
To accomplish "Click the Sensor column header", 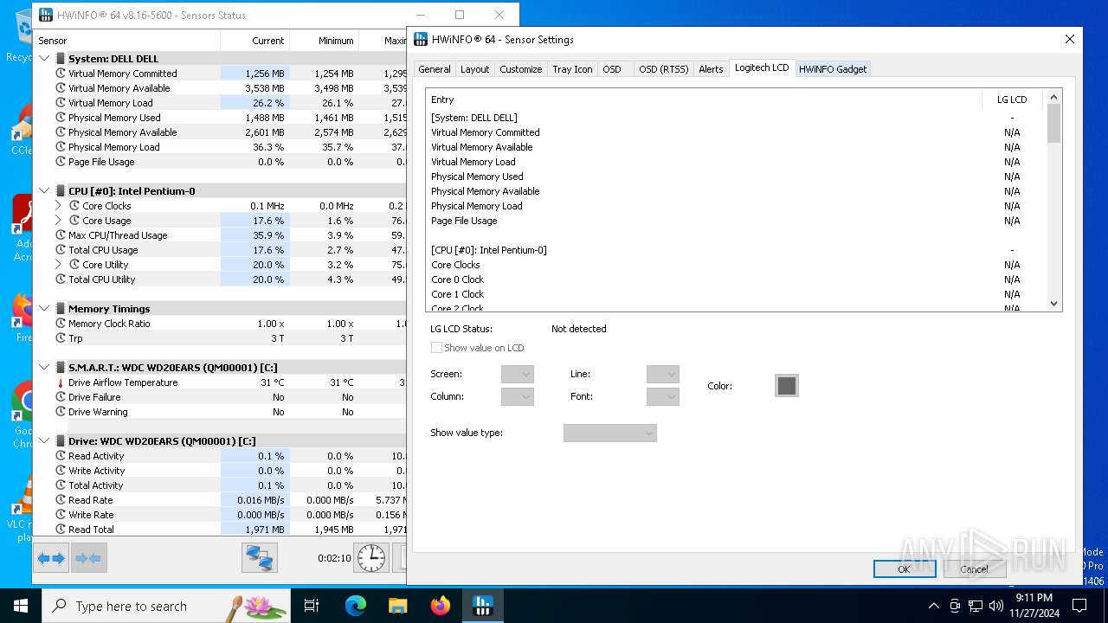I will click(x=127, y=41).
